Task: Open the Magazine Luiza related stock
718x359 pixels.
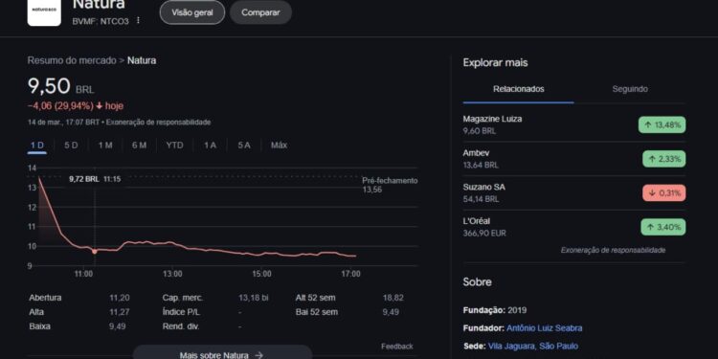Action: (x=573, y=124)
